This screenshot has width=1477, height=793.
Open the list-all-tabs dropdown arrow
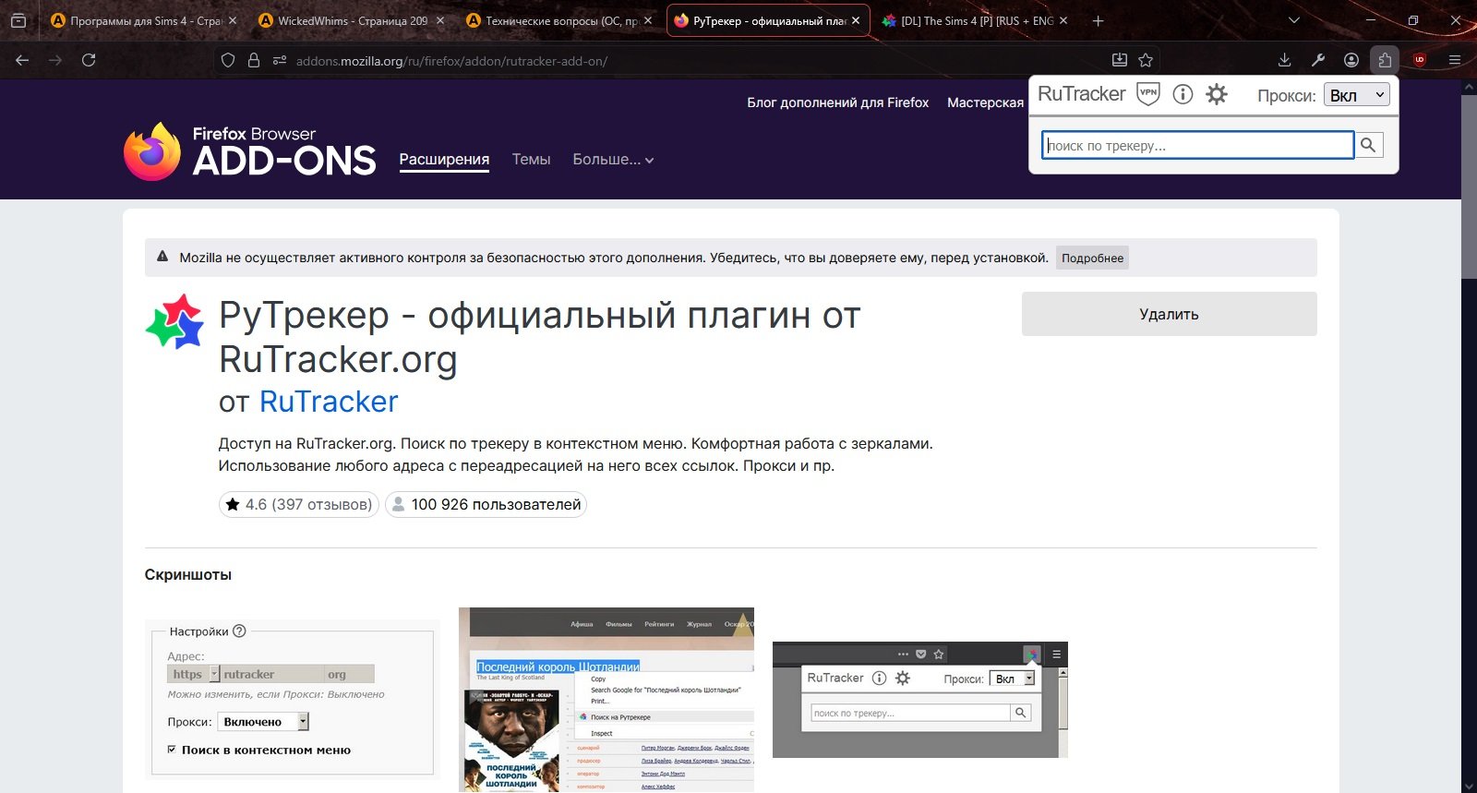tap(1293, 20)
